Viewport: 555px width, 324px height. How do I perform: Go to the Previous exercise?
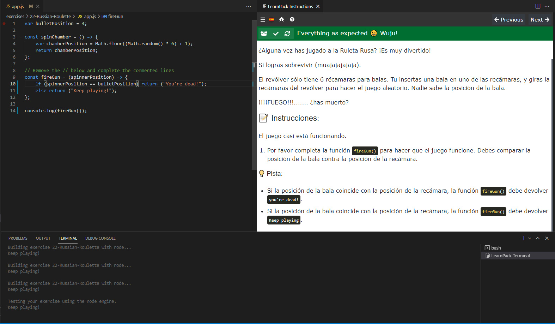(508, 20)
